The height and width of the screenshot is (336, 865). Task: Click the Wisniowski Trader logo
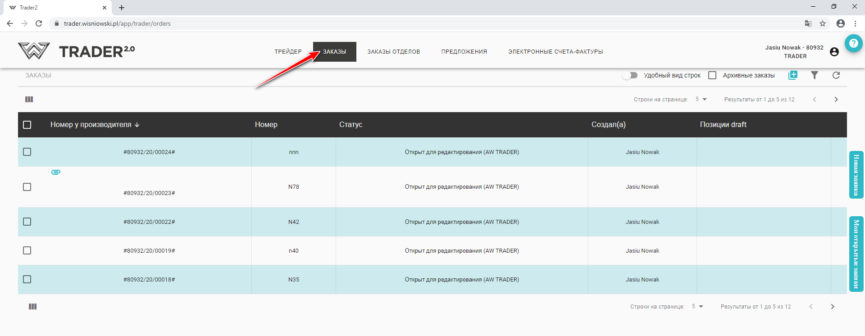[77, 51]
